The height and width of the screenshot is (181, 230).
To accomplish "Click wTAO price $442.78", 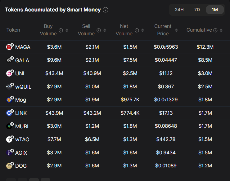I will coord(166,139).
